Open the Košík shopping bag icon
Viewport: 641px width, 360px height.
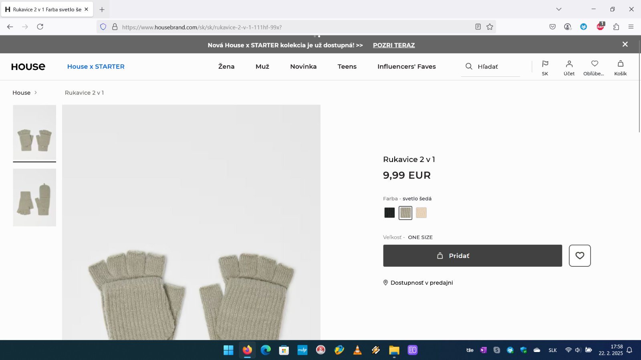620,64
